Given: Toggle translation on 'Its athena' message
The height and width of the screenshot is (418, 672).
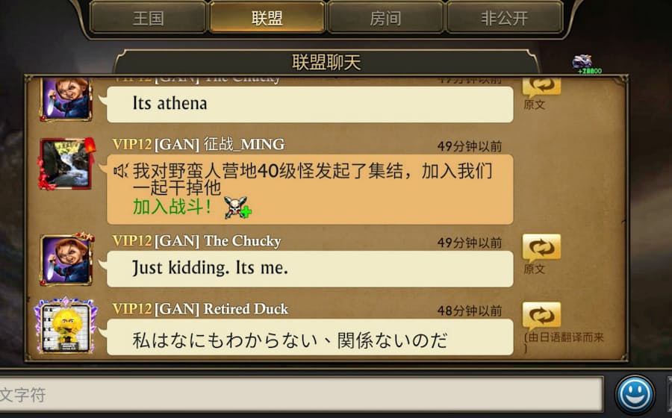Looking at the screenshot, I should coord(541,86).
